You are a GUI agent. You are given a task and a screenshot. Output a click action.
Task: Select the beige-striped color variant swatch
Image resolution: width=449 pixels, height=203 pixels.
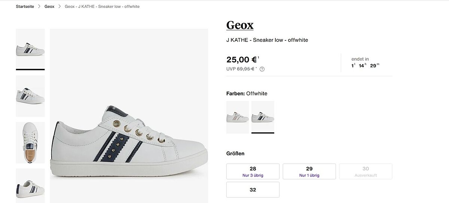(238, 117)
